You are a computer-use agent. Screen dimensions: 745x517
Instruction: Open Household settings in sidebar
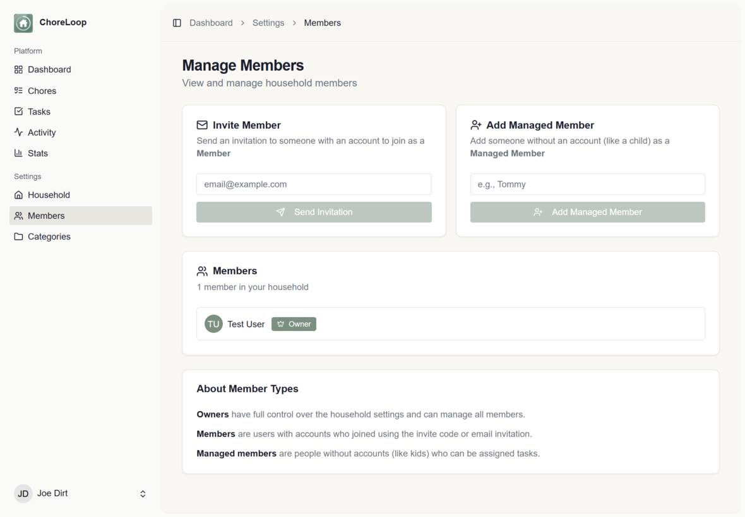coord(81,195)
